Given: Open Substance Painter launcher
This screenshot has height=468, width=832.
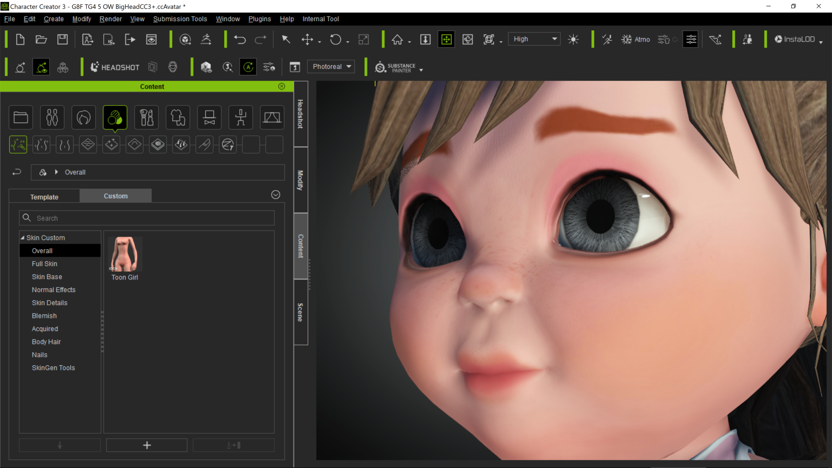Looking at the screenshot, I should (x=395, y=67).
